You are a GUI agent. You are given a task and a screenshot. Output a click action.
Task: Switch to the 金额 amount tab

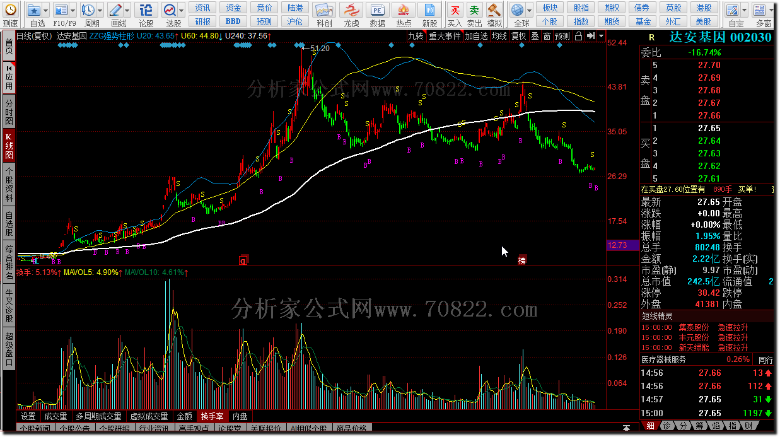185,416
